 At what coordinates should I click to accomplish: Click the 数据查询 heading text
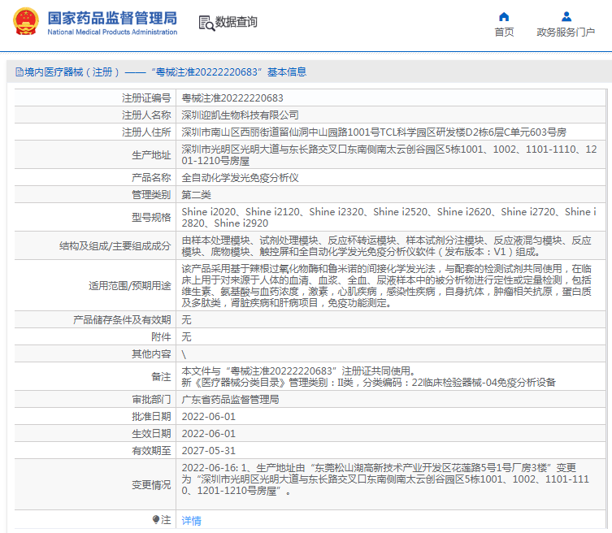[237, 22]
